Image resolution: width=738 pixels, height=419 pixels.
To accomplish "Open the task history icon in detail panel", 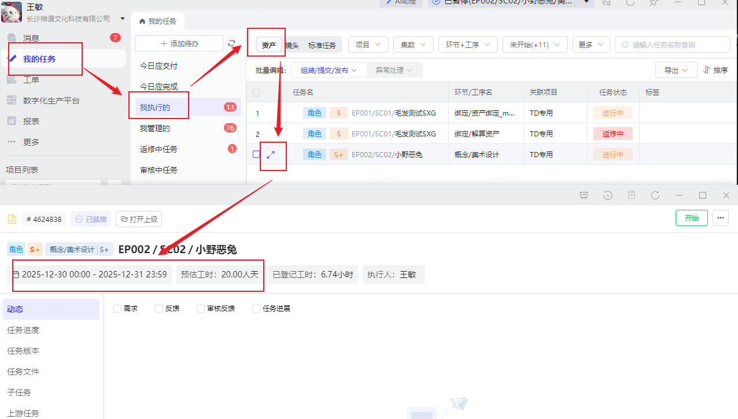I will (x=607, y=195).
